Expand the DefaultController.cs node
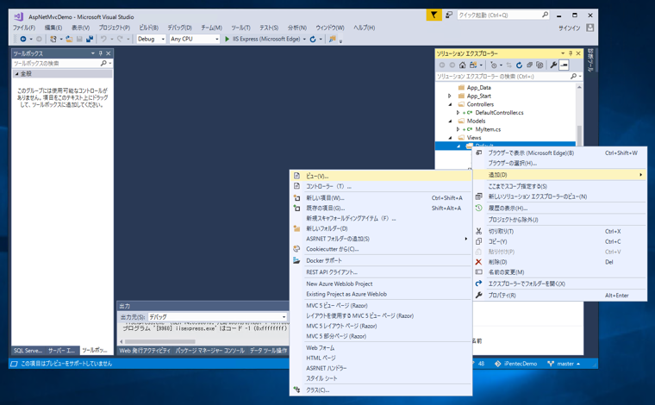The height and width of the screenshot is (405, 655). (x=458, y=113)
